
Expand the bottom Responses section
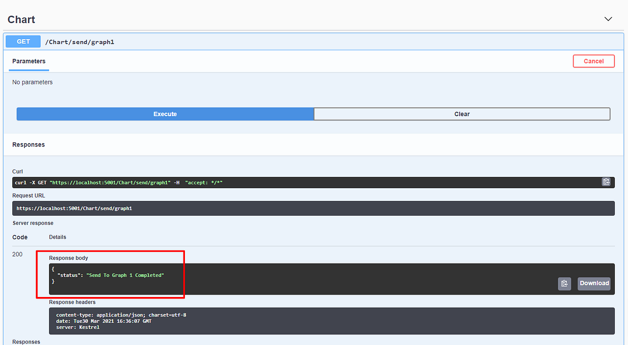(x=26, y=341)
